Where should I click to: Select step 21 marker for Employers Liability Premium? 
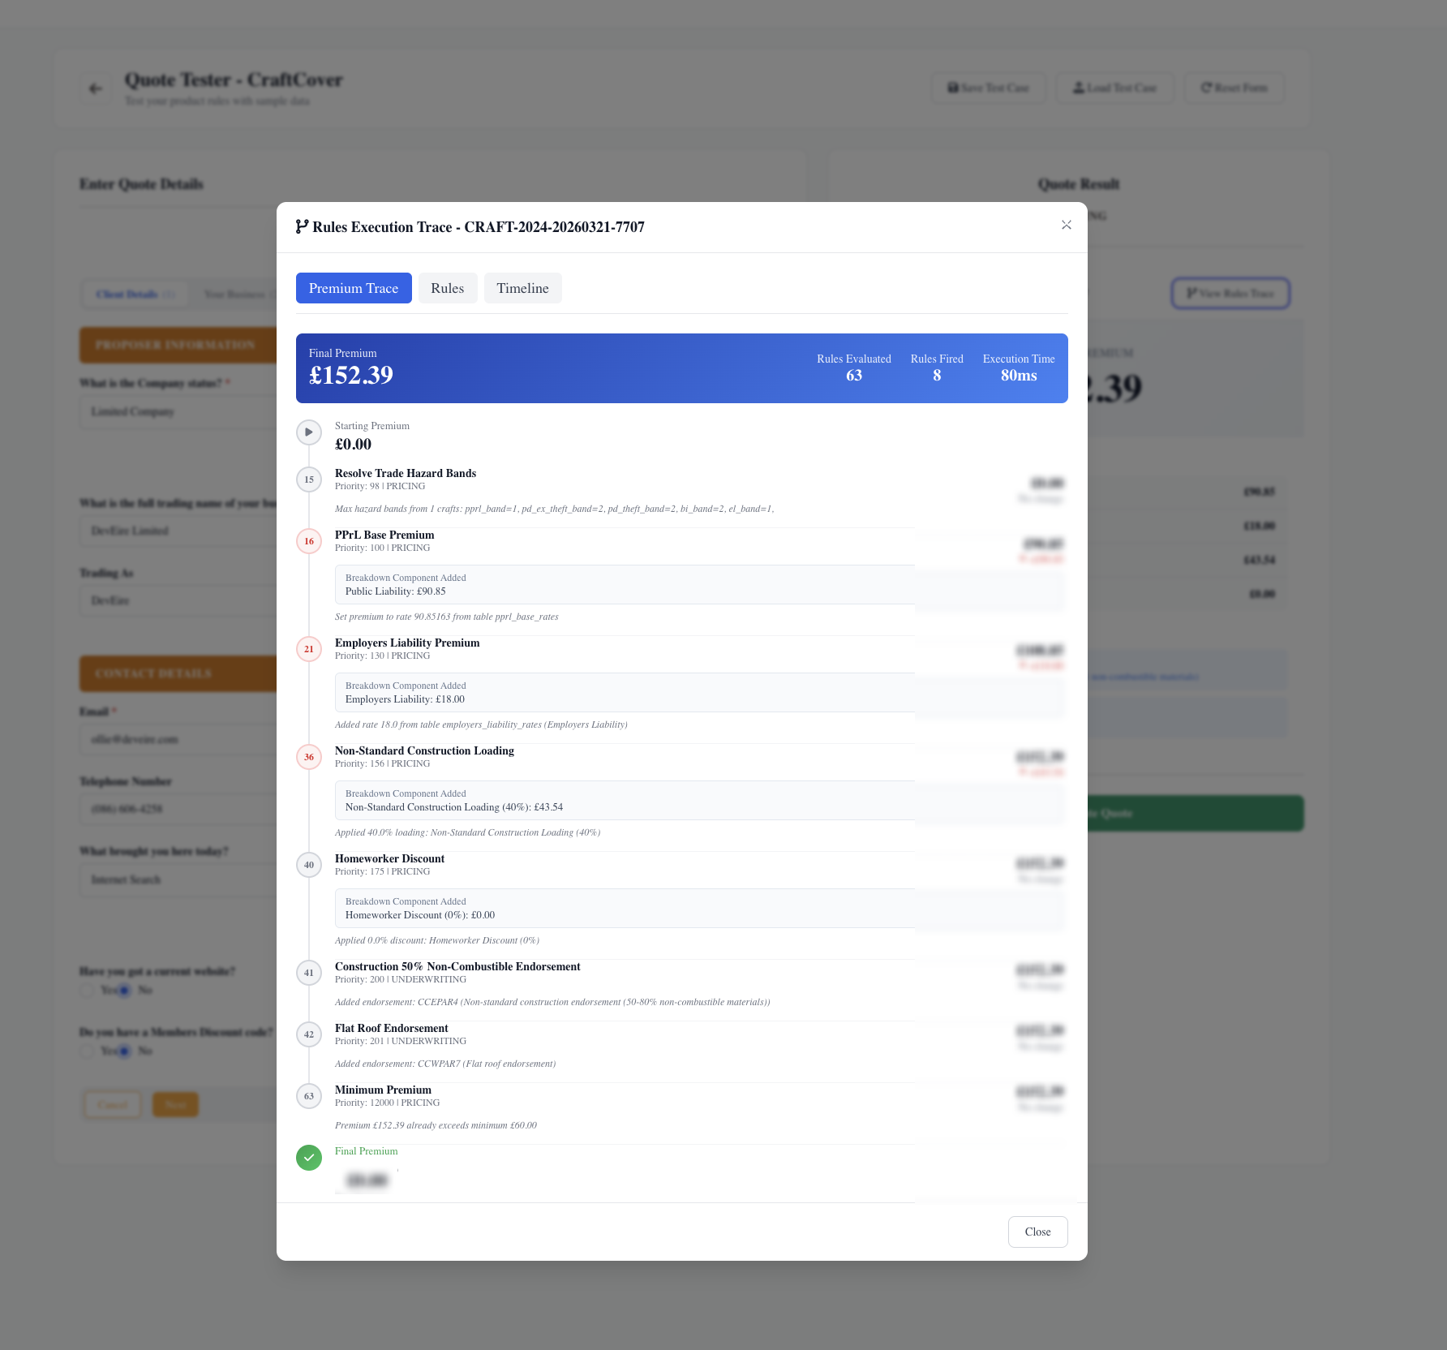[x=309, y=649]
